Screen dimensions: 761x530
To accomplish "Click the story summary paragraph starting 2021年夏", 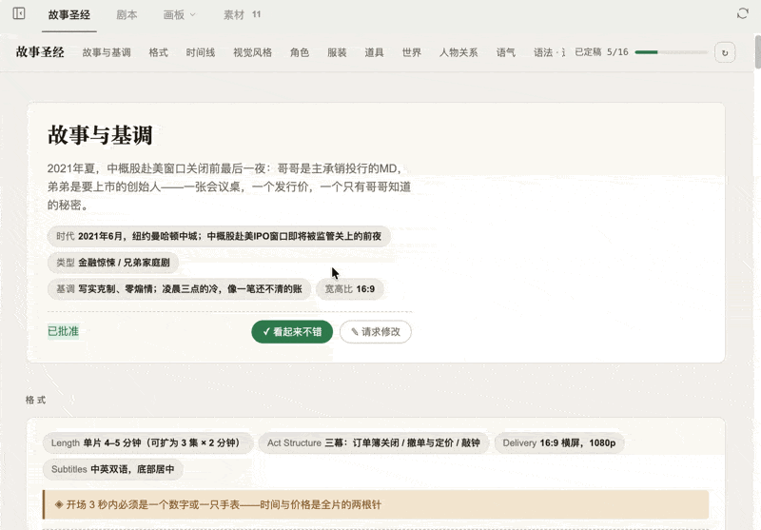I will [x=229, y=186].
